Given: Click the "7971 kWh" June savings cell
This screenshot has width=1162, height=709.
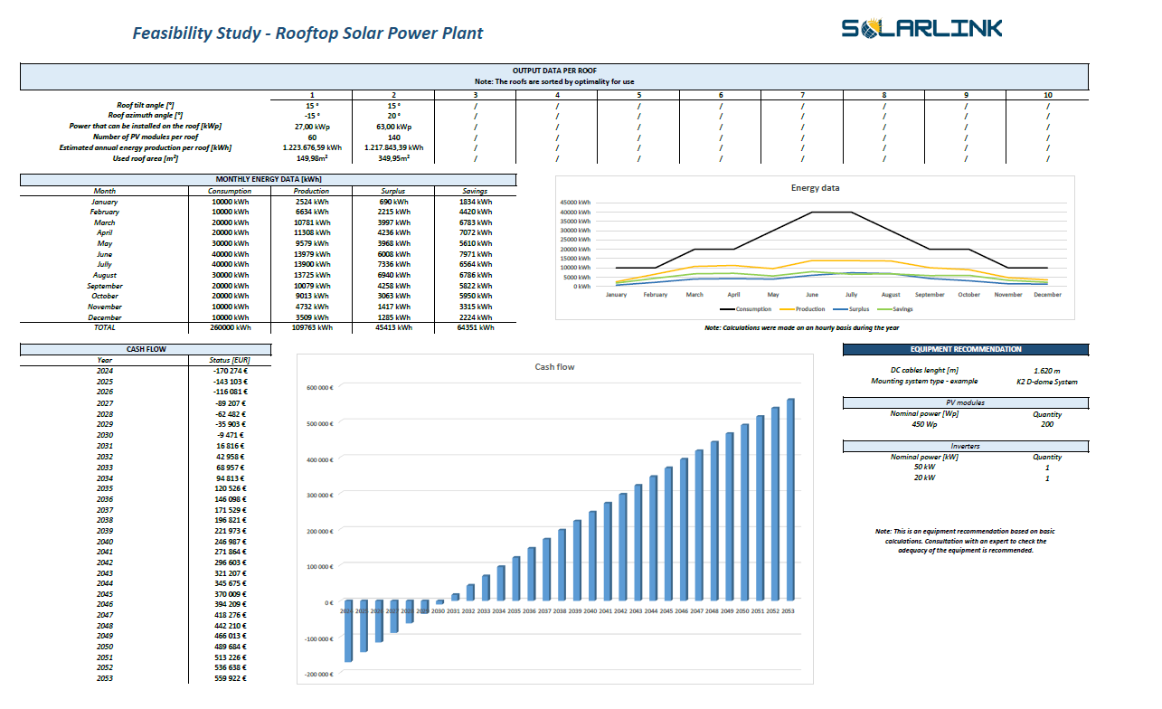Looking at the screenshot, I should point(476,254).
